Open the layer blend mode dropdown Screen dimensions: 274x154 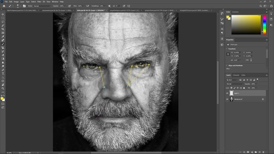pos(235,84)
